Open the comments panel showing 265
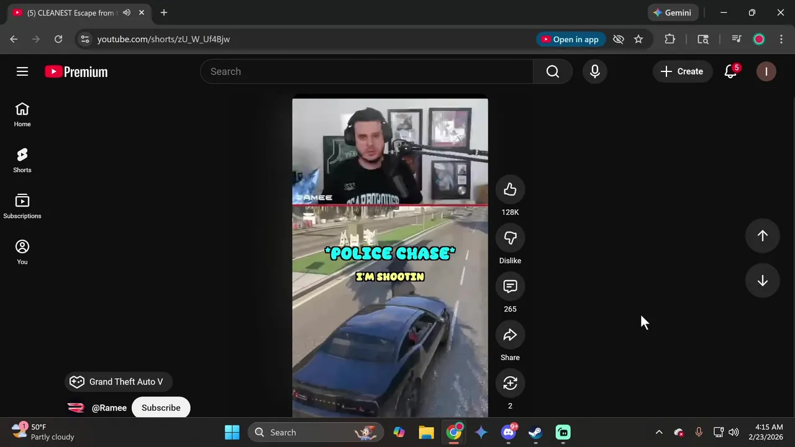Image resolution: width=795 pixels, height=447 pixels. [510, 287]
